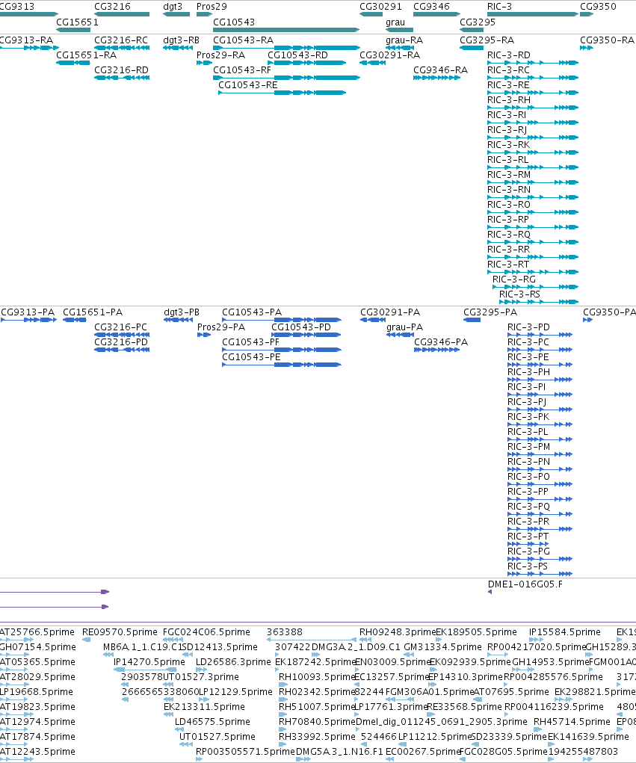Select protein CG9313-PA
This screenshot has width=636, height=763.
pos(28,312)
